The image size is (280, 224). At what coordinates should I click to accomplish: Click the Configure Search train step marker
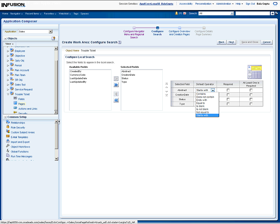pos(157,28)
